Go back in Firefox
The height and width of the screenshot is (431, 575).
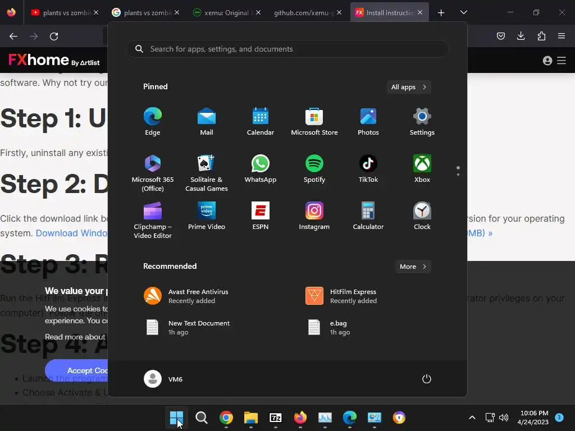[x=13, y=36]
